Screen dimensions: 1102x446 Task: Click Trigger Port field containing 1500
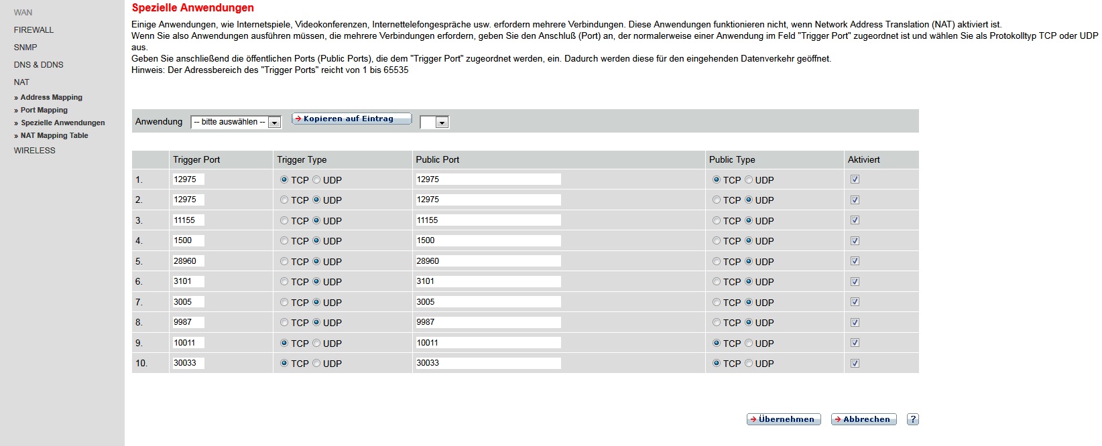(188, 240)
